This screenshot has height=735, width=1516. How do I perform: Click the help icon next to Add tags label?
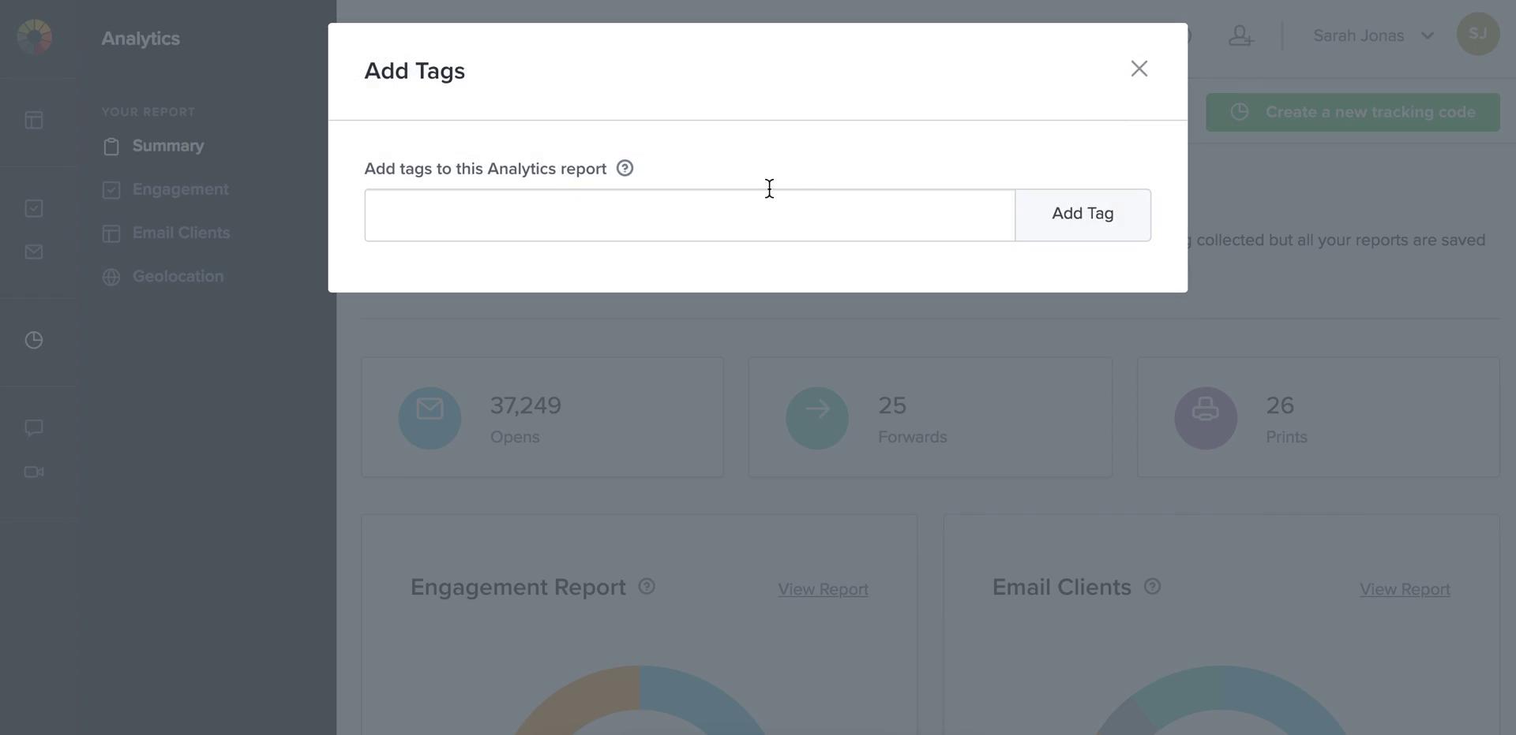point(625,167)
